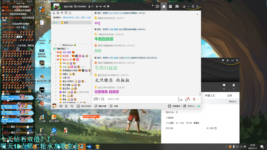Image resolution: width=267 pixels, height=150 pixels.
Task: Click the refresh-style icon next to user icon
Action: coord(58,13)
